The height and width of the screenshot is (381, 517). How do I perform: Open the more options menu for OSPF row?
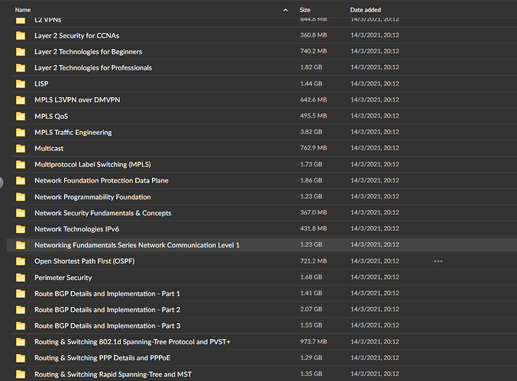pyautogui.click(x=438, y=261)
